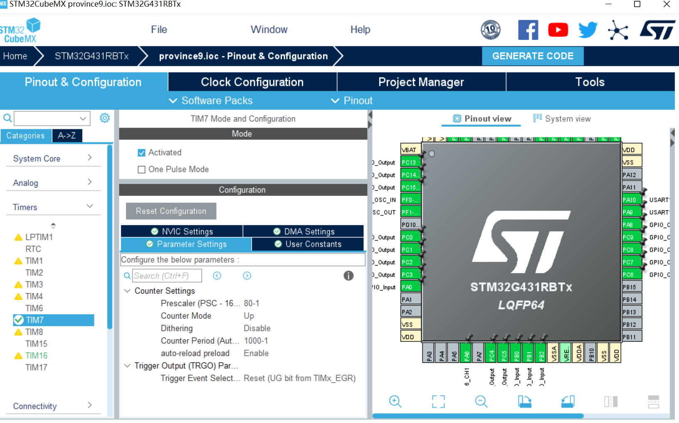The width and height of the screenshot is (679, 423).
Task: Click the category list vertical scrollbar
Action: (110, 237)
